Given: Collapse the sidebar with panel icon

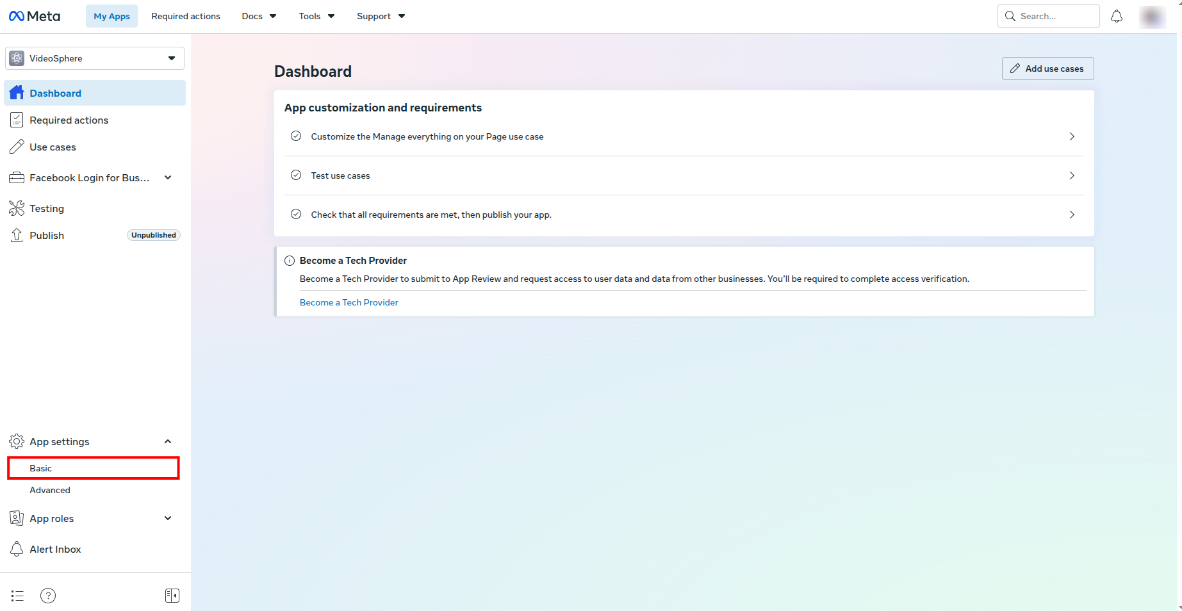Looking at the screenshot, I should 172,596.
